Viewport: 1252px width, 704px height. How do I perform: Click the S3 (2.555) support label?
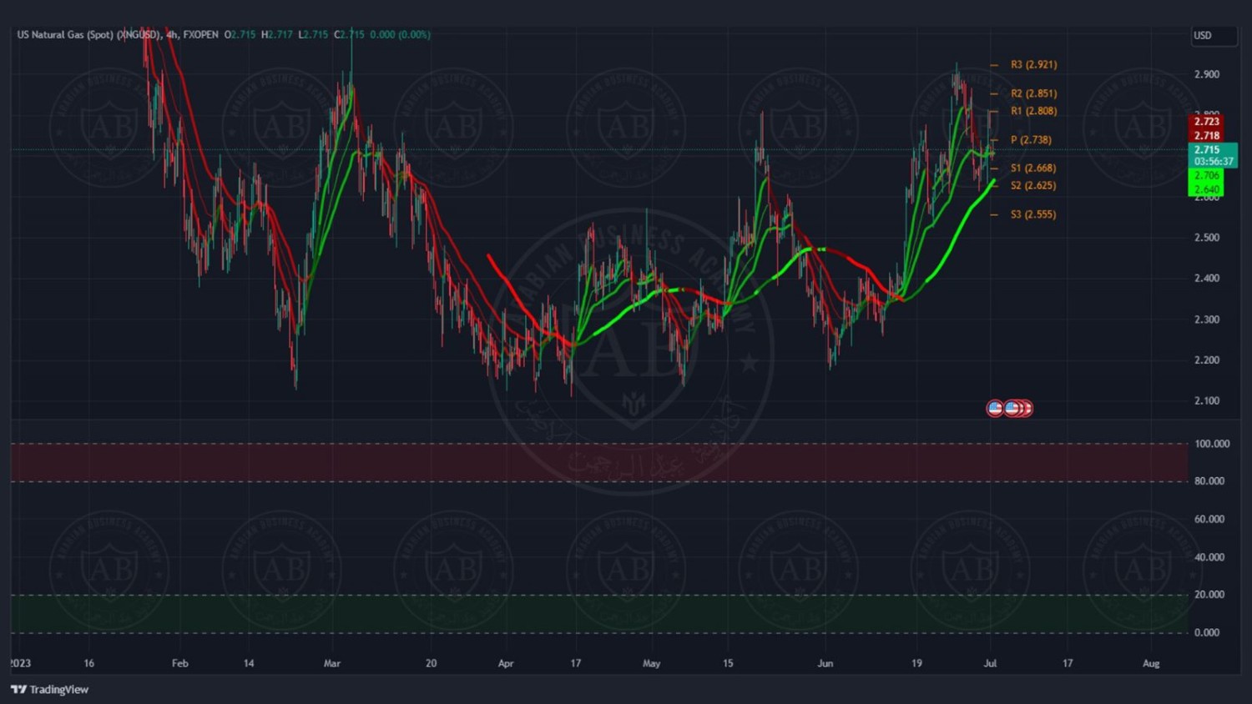click(1033, 214)
